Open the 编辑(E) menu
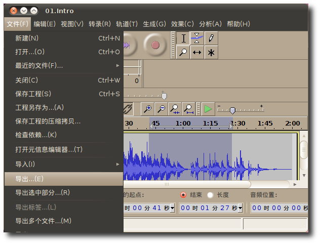This screenshot has height=244, width=320. (x=45, y=24)
